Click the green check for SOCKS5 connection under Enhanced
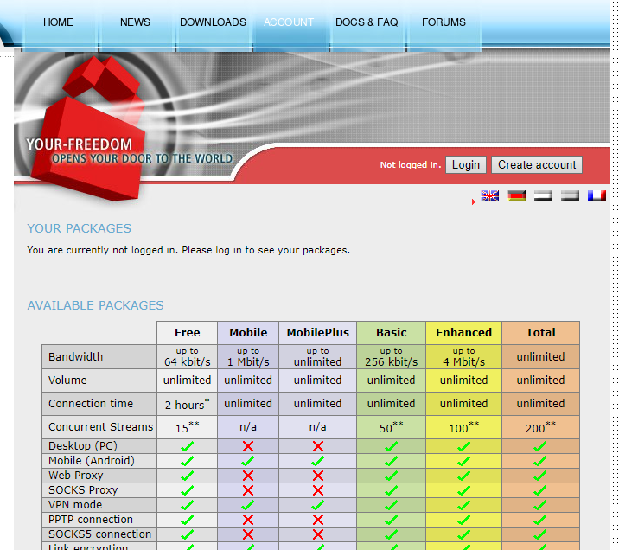 [x=463, y=534]
